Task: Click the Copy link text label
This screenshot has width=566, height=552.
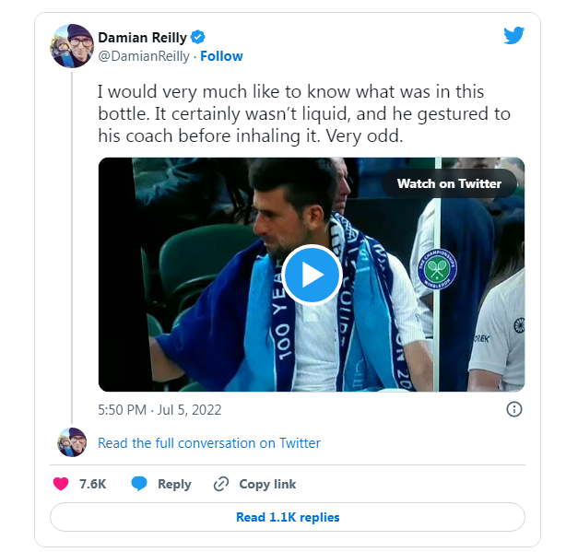Action: tap(267, 484)
